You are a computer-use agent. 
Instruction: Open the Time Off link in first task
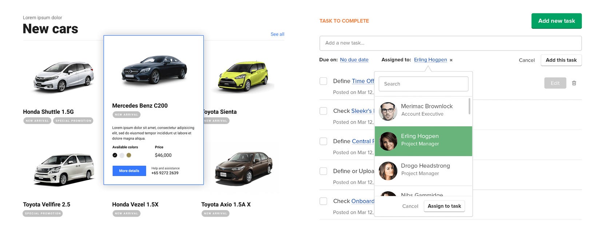(363, 81)
